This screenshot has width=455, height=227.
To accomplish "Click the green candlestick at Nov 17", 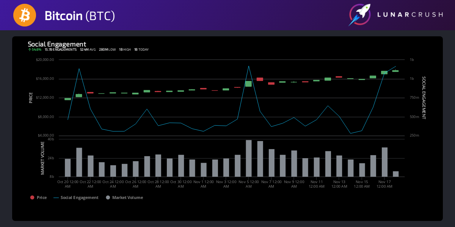I will (384, 72).
